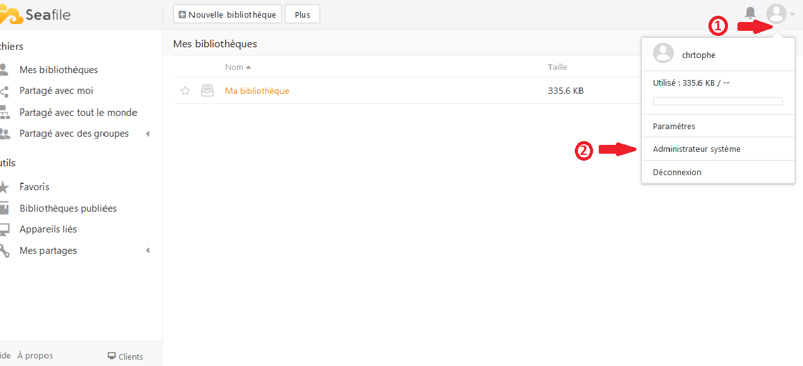The height and width of the screenshot is (366, 803).
Task: Click the Bibliothèques publiées icon
Action: coord(4,209)
